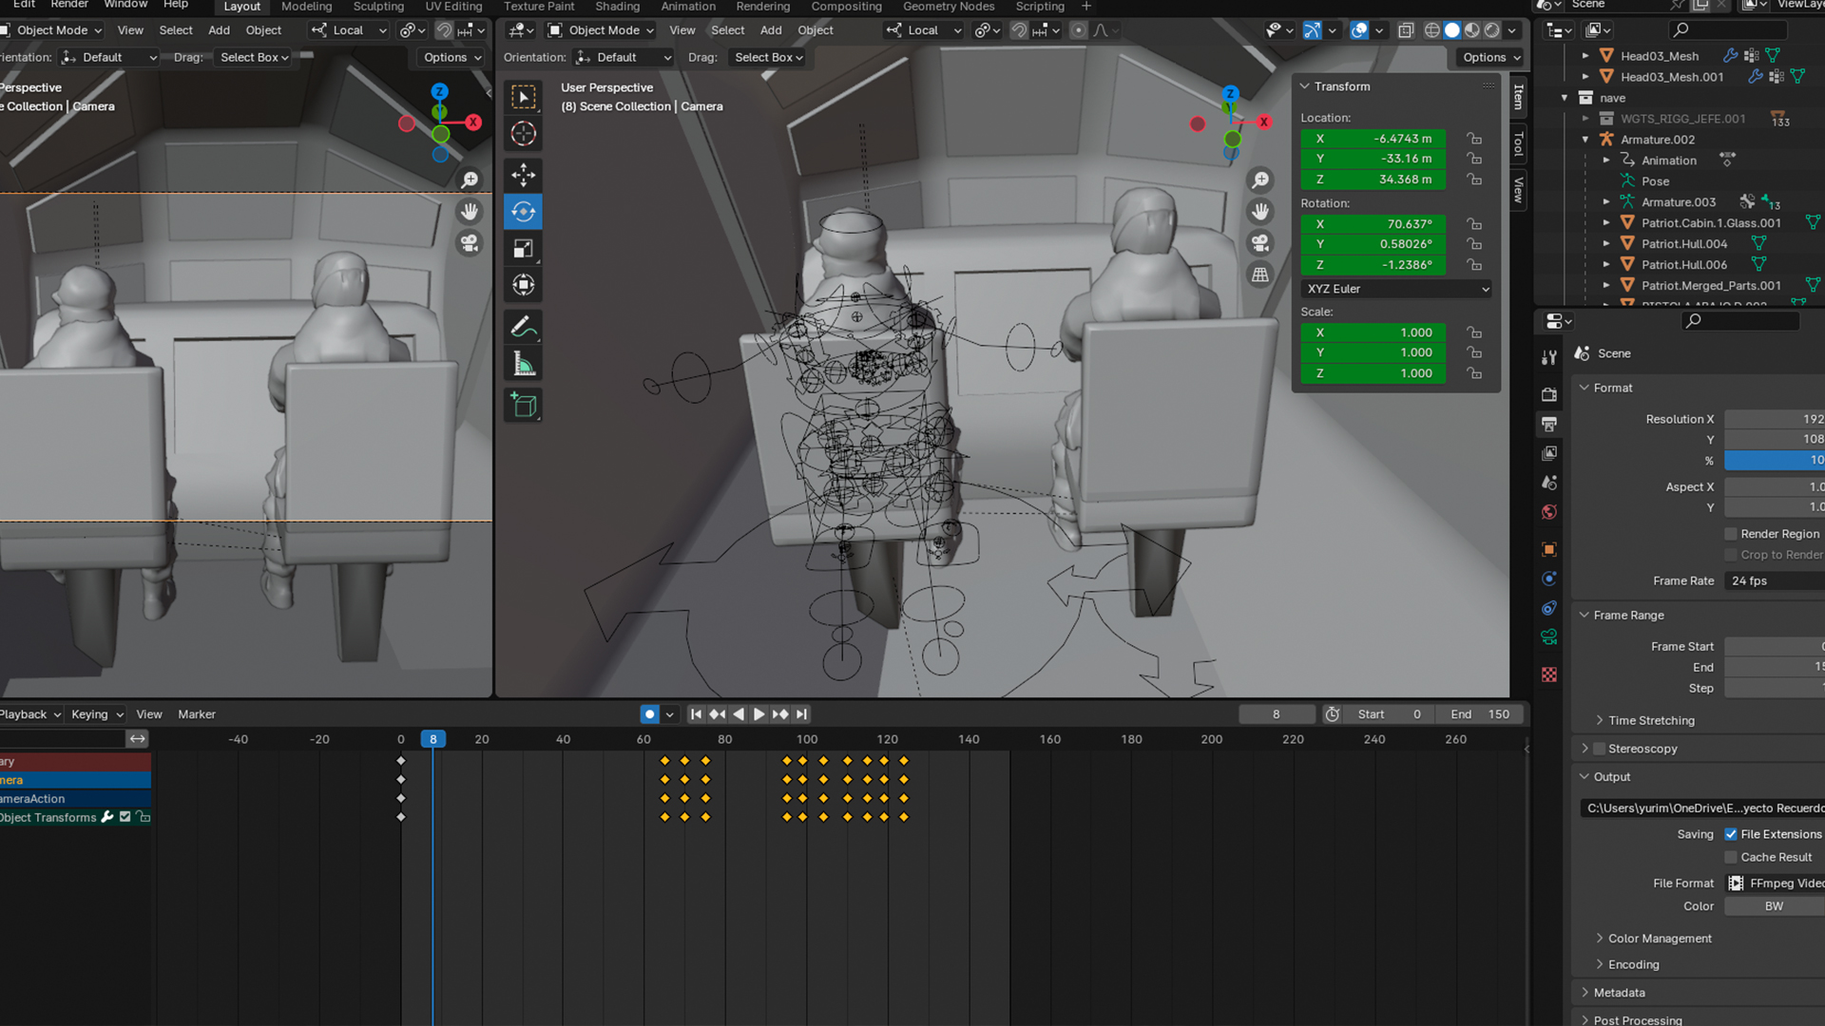Open Object Mode dropdown in right viewport
Image resolution: width=1825 pixels, height=1026 pixels.
click(601, 30)
